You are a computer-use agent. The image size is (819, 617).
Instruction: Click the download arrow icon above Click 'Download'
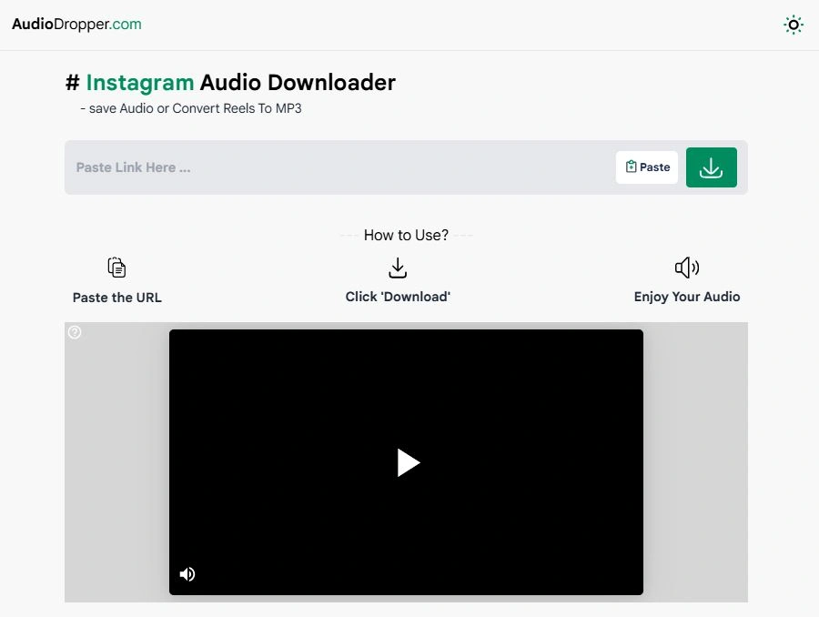[398, 268]
